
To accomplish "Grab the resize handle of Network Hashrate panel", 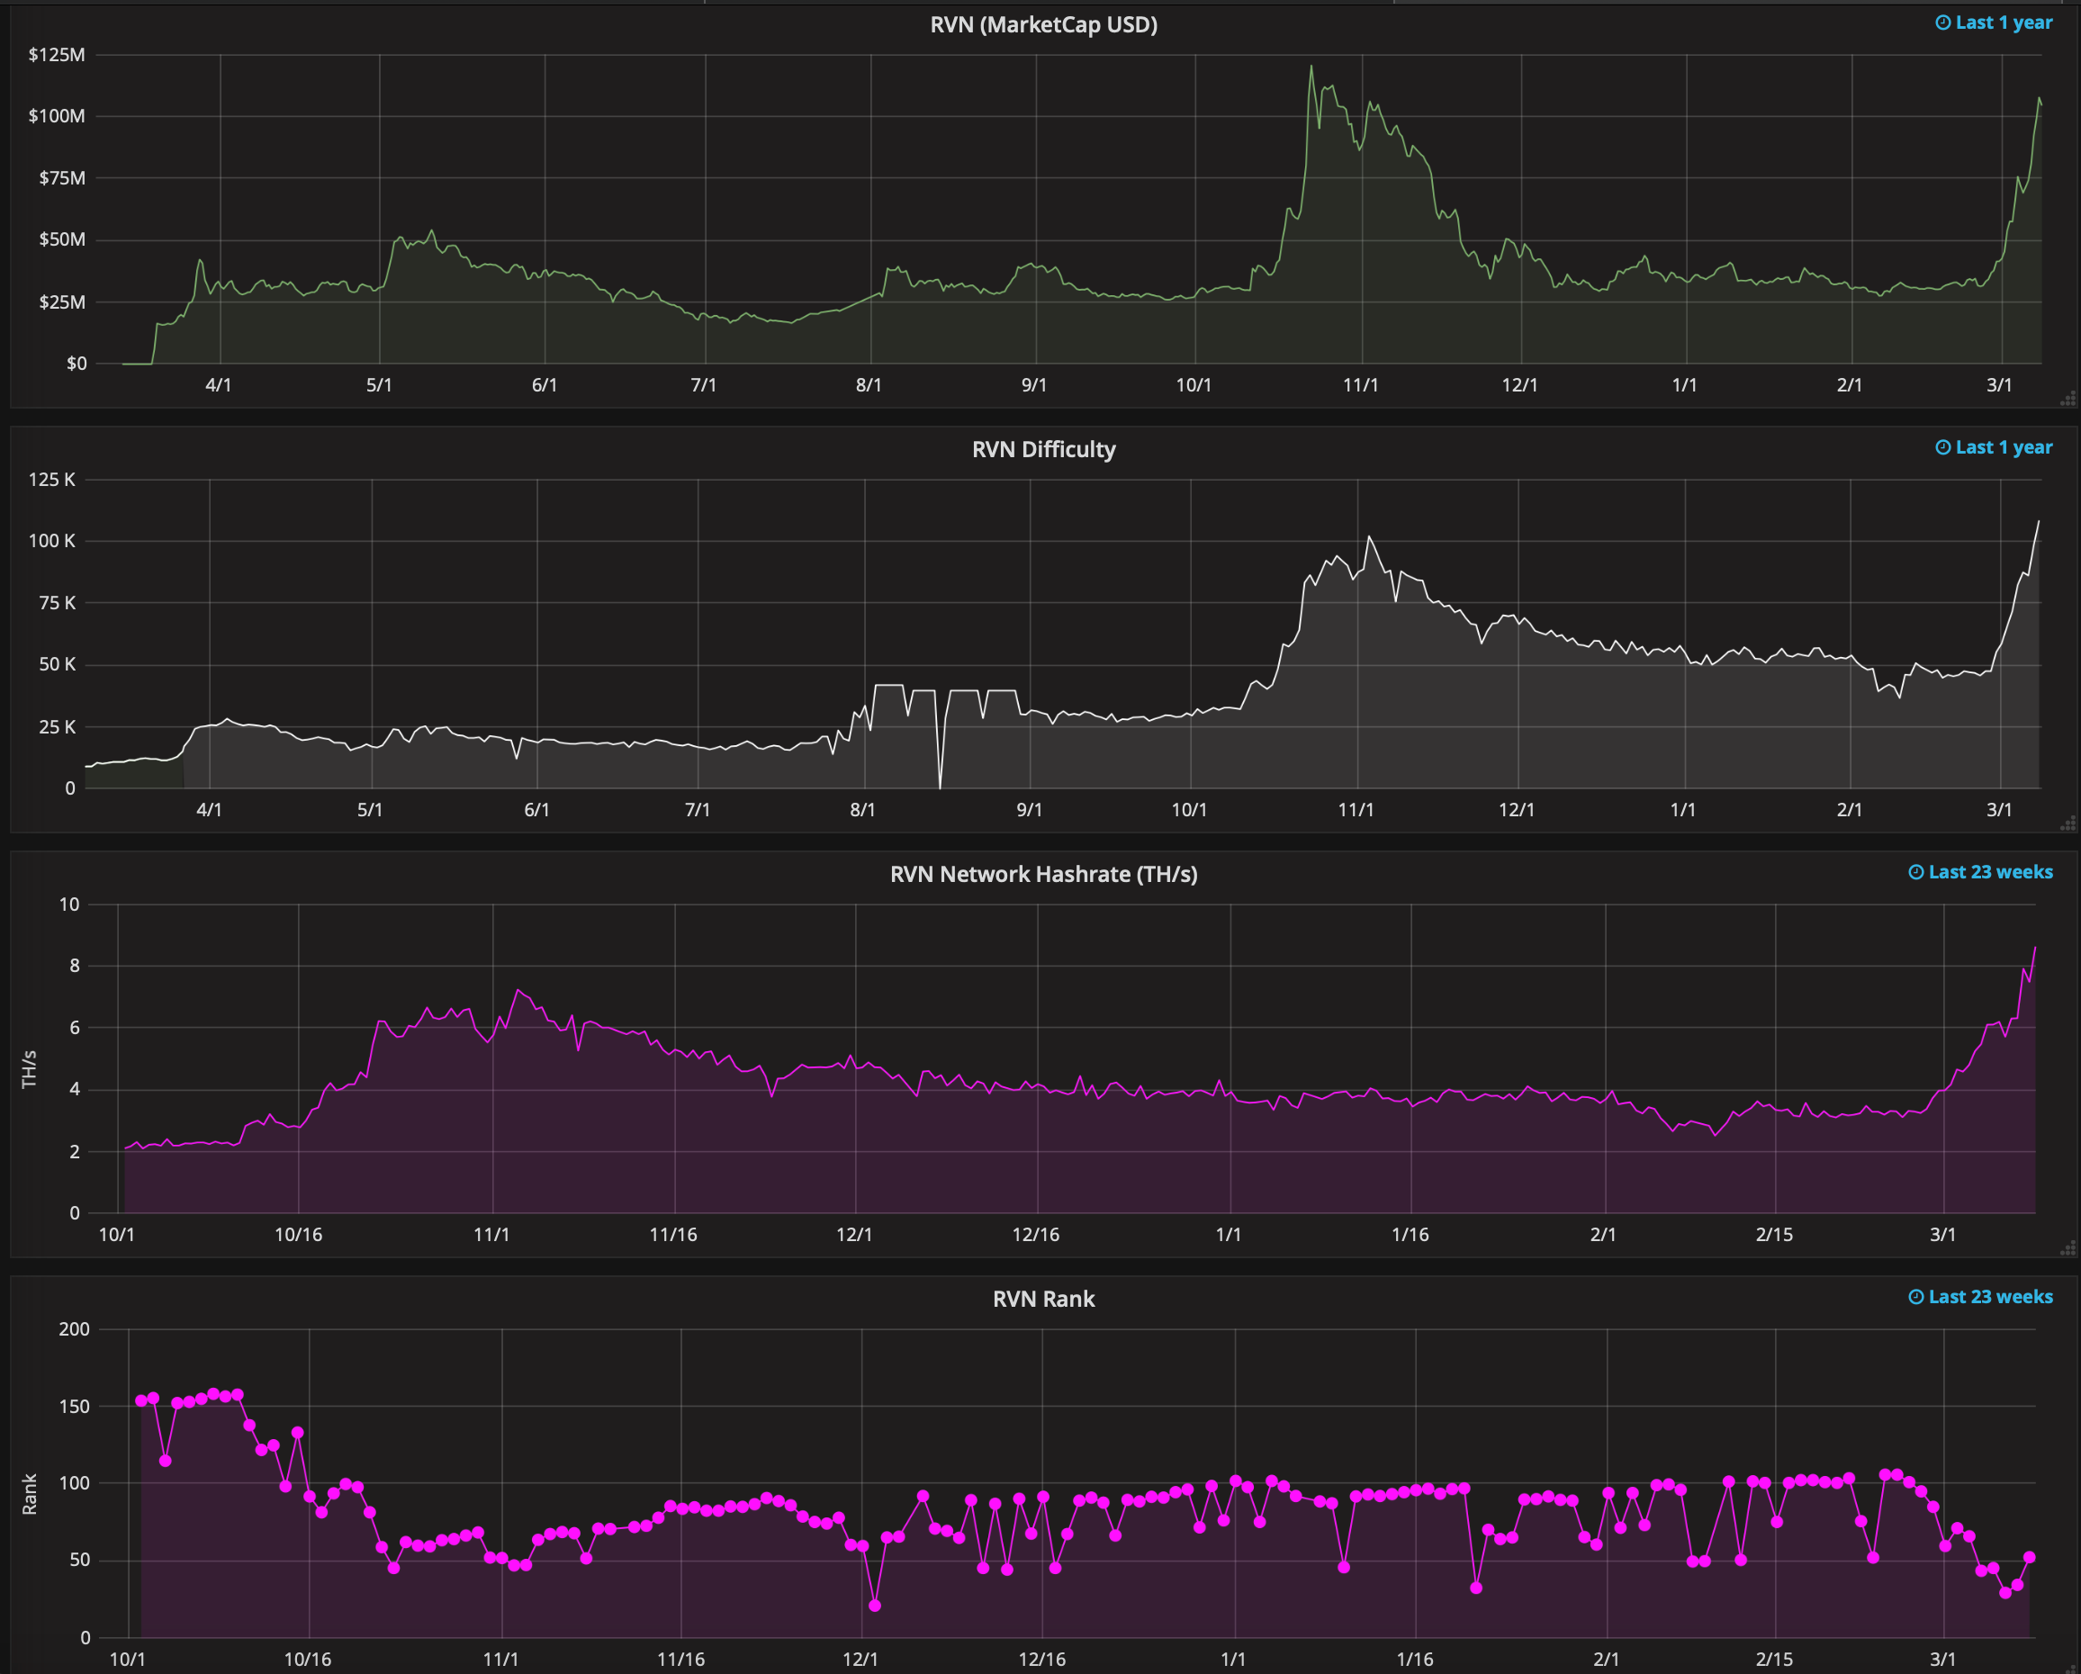I will 2067,1248.
